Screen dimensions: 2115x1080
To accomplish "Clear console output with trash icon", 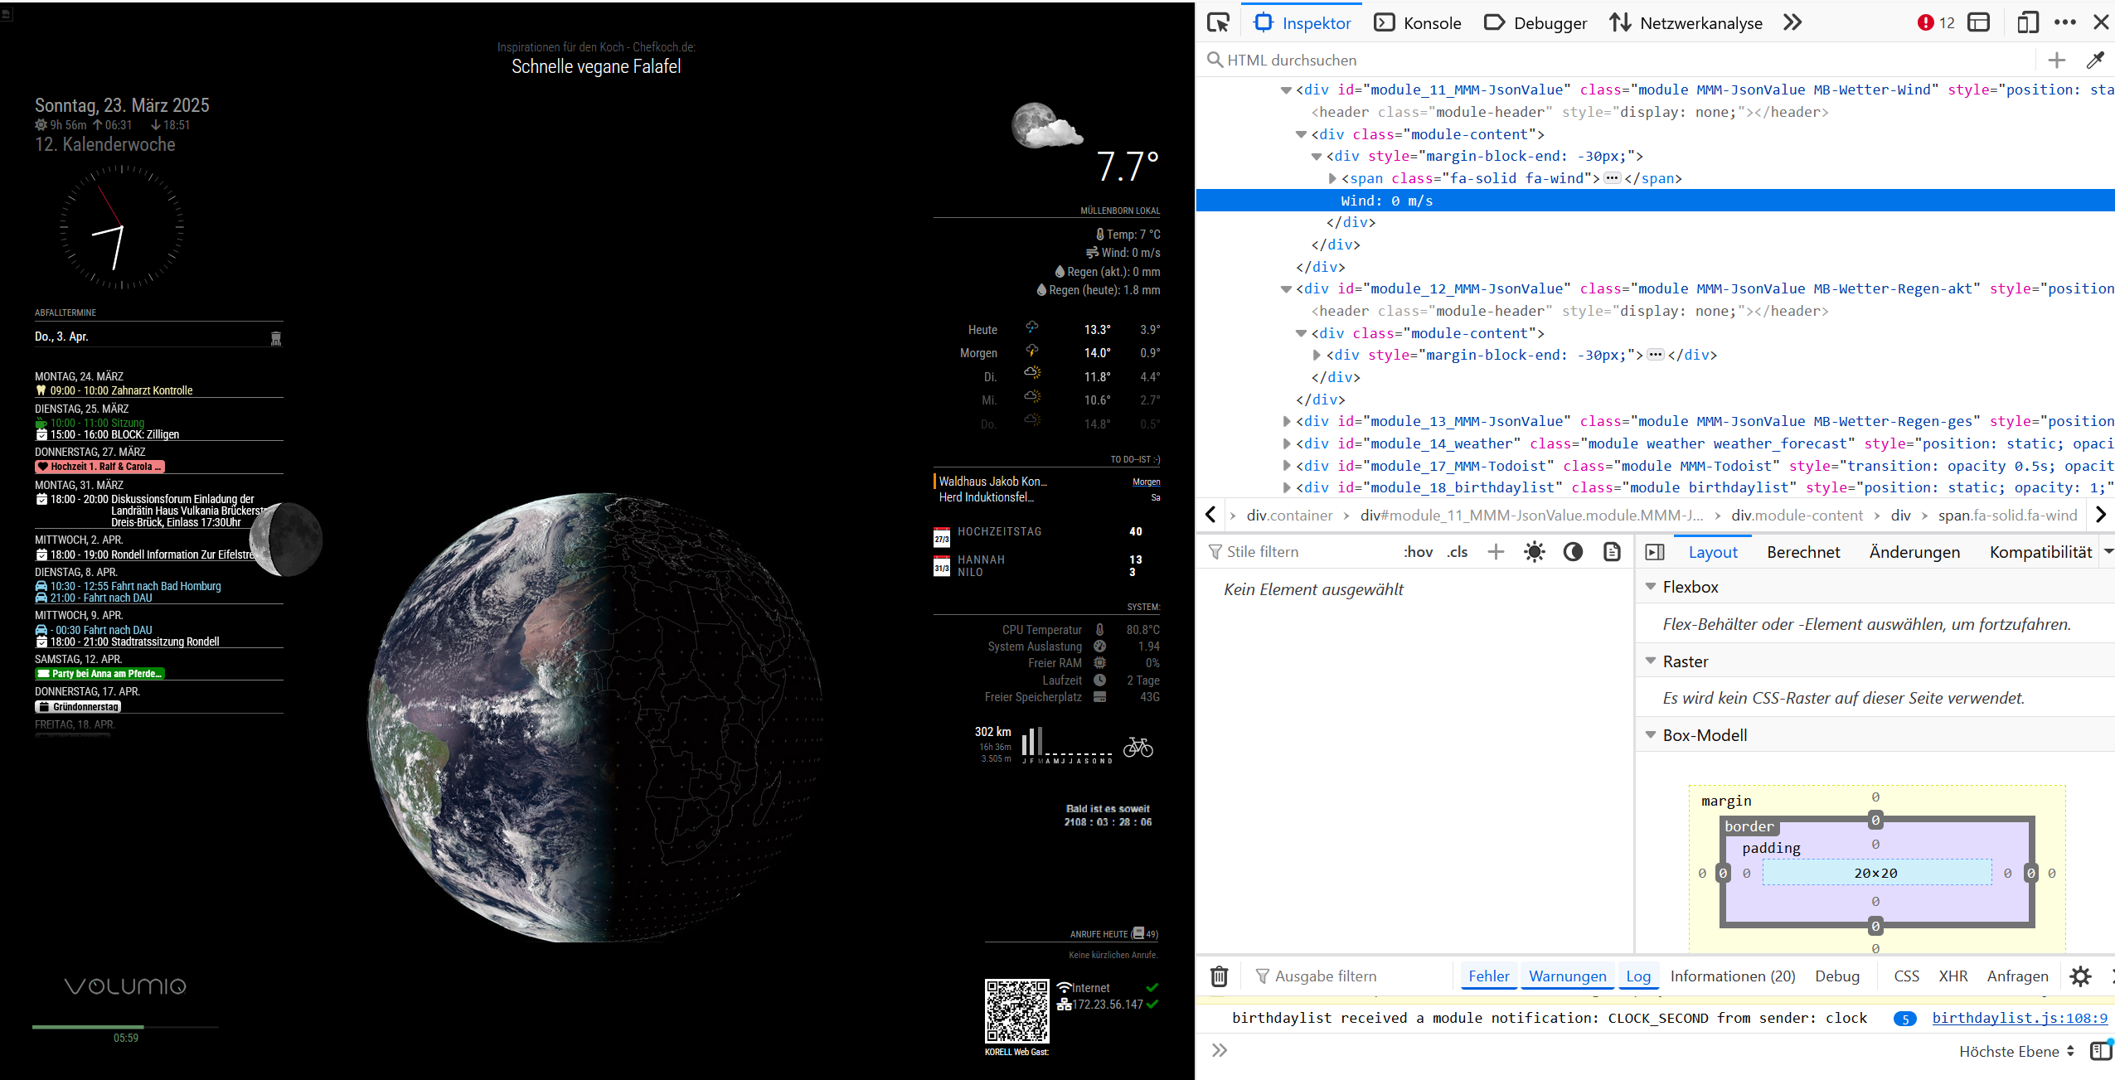I will pyautogui.click(x=1219, y=976).
